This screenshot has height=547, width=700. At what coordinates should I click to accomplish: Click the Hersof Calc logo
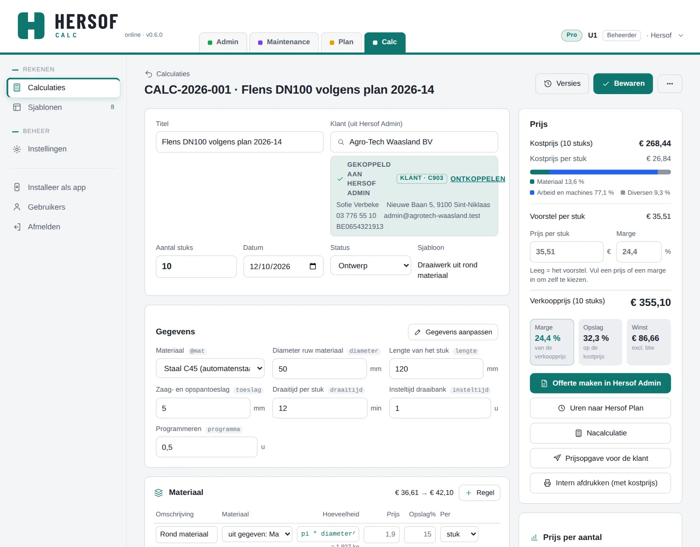click(68, 26)
